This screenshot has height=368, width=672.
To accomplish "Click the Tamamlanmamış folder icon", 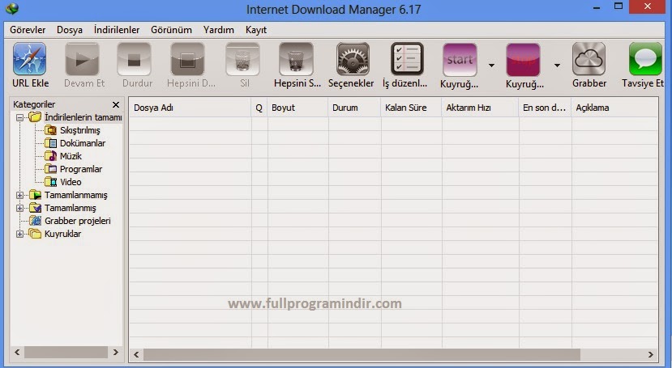I will (35, 195).
